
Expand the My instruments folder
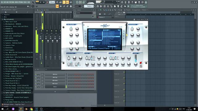point(9,19)
